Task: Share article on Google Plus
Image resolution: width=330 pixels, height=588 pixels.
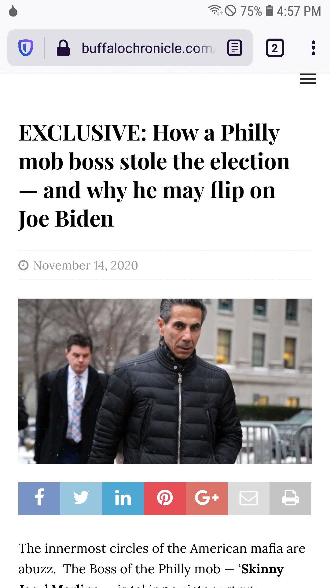Action: (x=207, y=499)
